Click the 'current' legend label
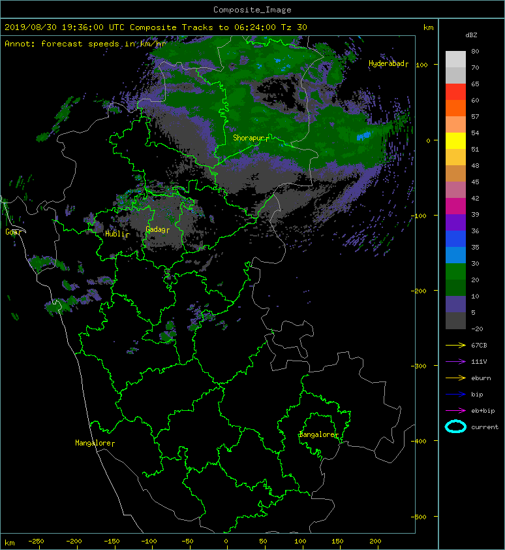The width and height of the screenshot is (505, 550). 485,427
